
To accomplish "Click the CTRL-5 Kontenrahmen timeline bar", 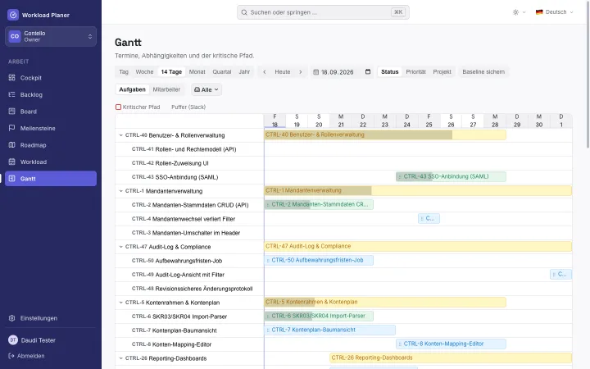I will click(x=385, y=302).
